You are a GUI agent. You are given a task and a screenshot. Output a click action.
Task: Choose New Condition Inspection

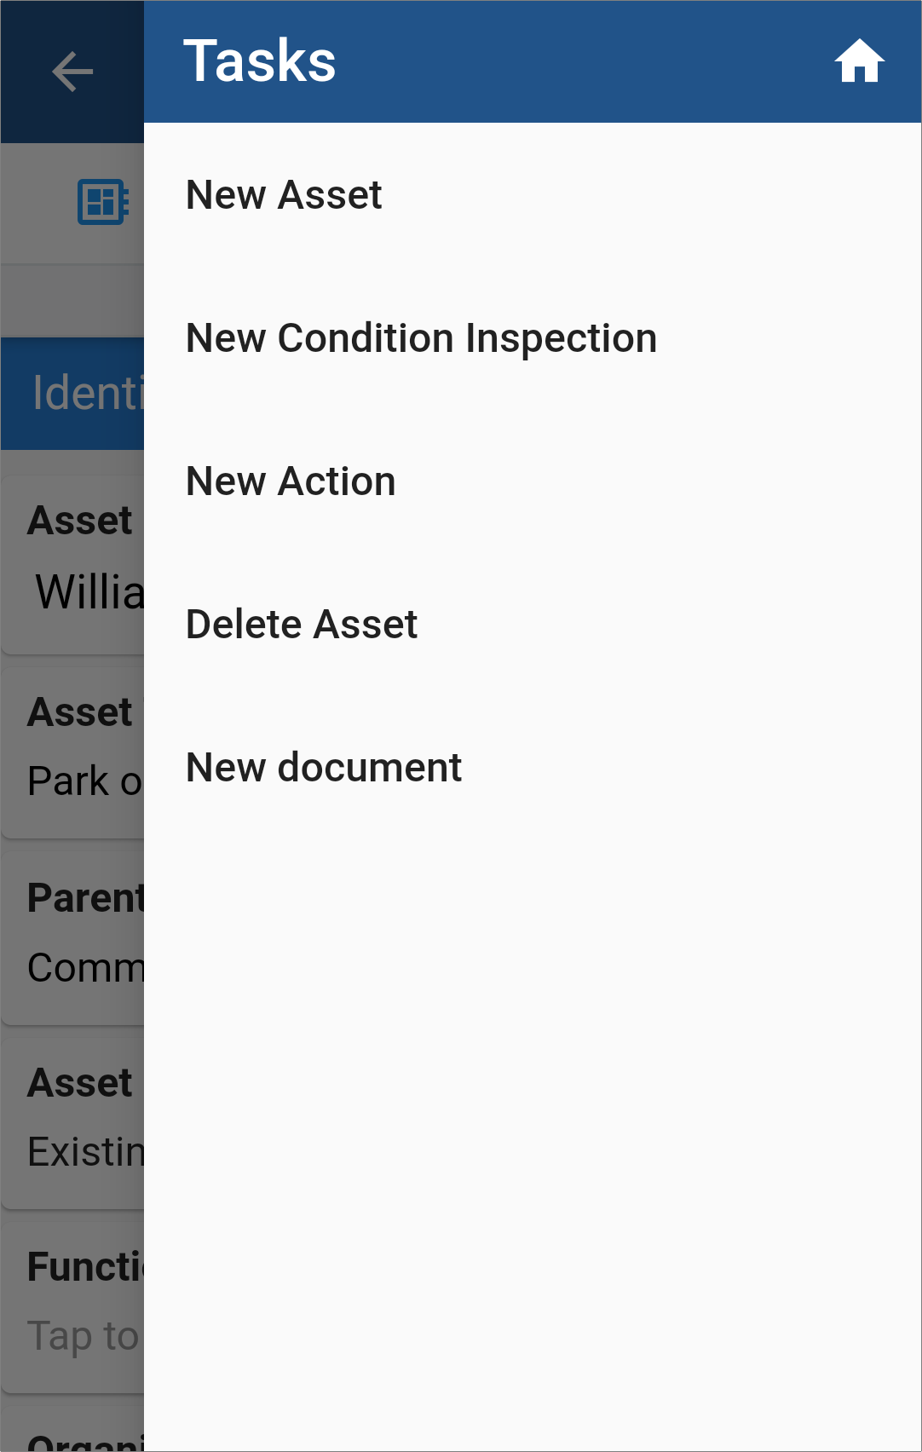click(x=422, y=338)
